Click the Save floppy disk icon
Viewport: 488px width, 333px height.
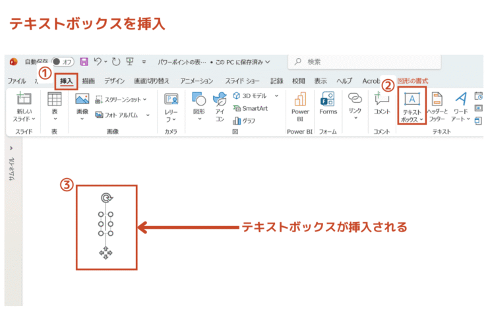click(84, 61)
